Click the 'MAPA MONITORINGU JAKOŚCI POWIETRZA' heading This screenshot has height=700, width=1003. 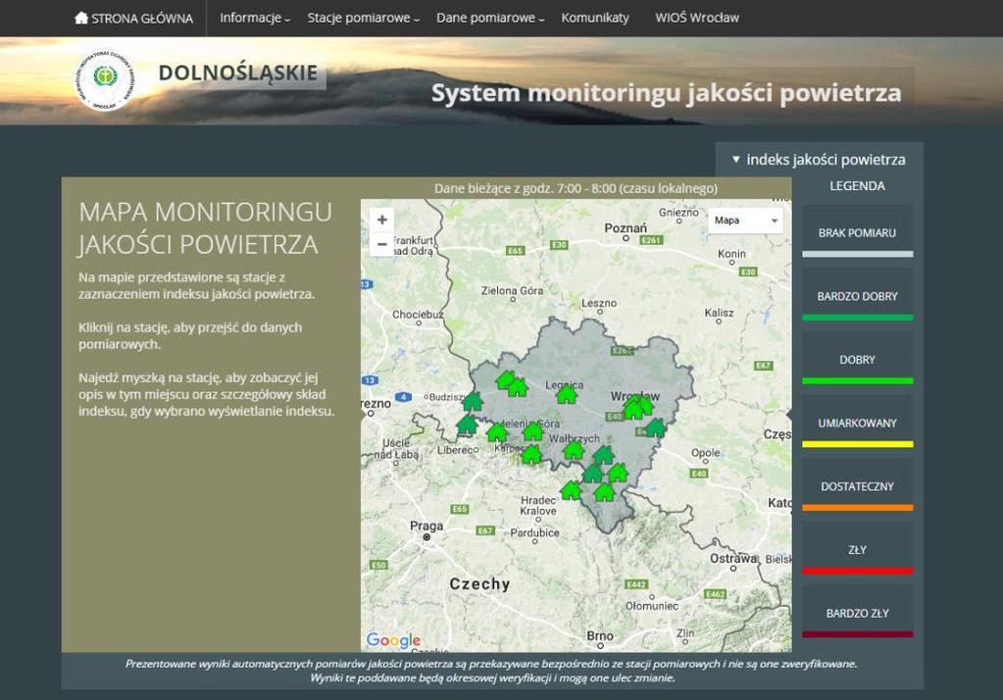click(205, 228)
